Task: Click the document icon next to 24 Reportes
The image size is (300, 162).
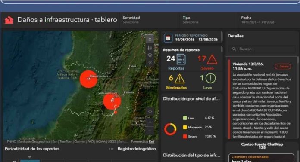Action: tap(181, 59)
